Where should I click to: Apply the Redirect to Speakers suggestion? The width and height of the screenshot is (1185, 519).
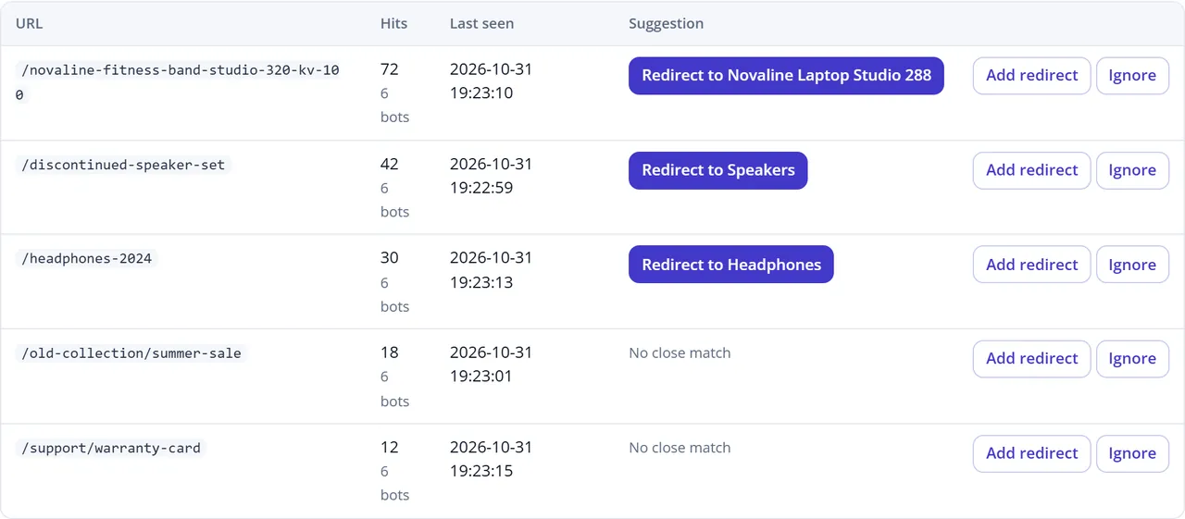717,170
